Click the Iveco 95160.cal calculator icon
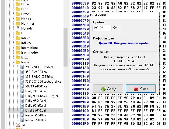 [22, 120]
